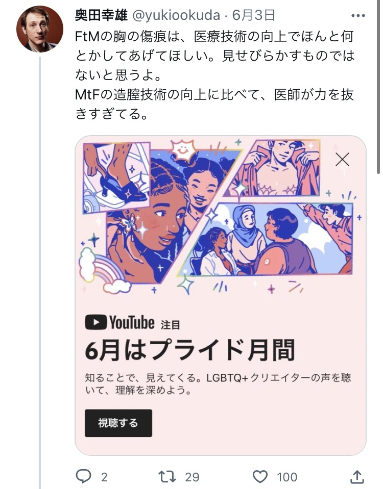Click the reply count 2
The width and height of the screenshot is (383, 489).
(104, 477)
